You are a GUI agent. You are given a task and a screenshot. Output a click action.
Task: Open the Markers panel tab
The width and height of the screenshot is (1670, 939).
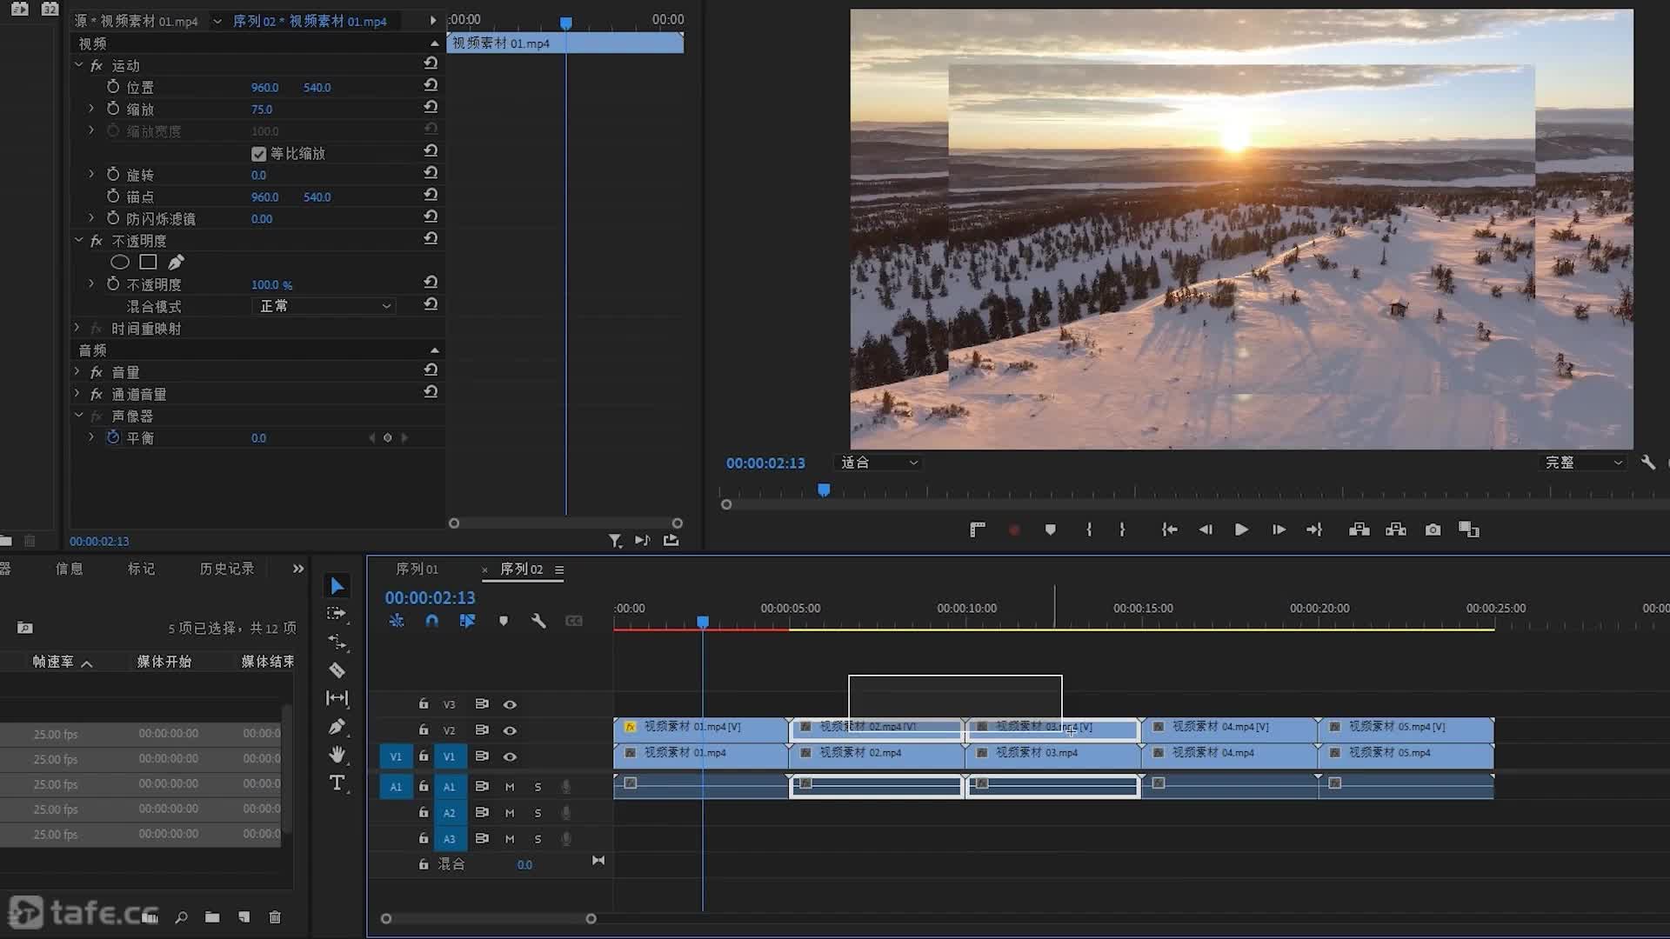(142, 569)
